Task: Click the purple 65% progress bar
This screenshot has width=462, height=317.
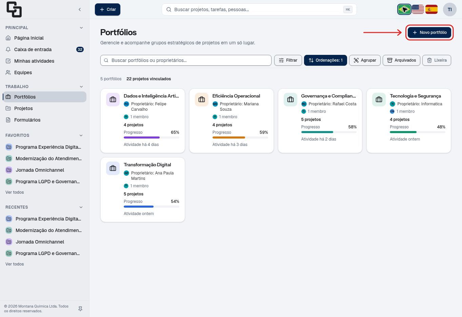Action: click(152, 138)
